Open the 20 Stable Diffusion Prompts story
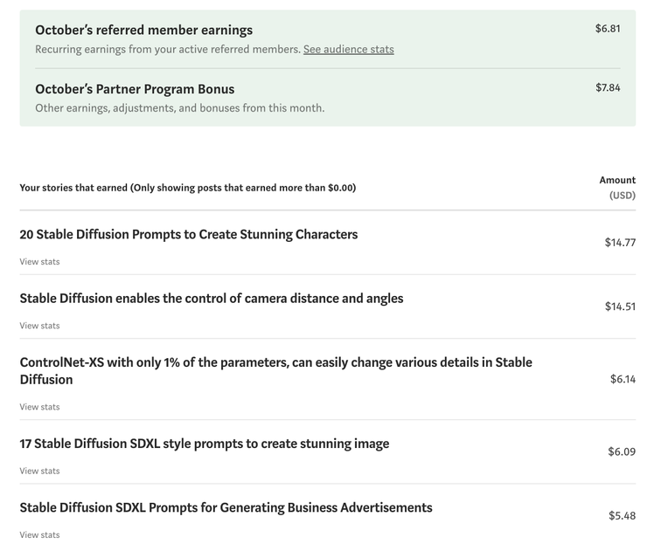 pos(188,234)
